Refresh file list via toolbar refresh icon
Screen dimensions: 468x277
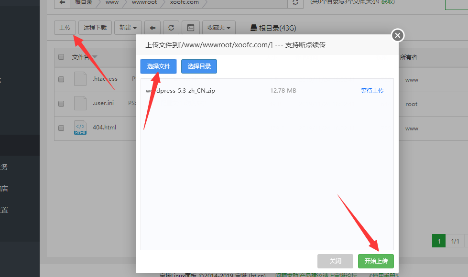click(x=171, y=28)
